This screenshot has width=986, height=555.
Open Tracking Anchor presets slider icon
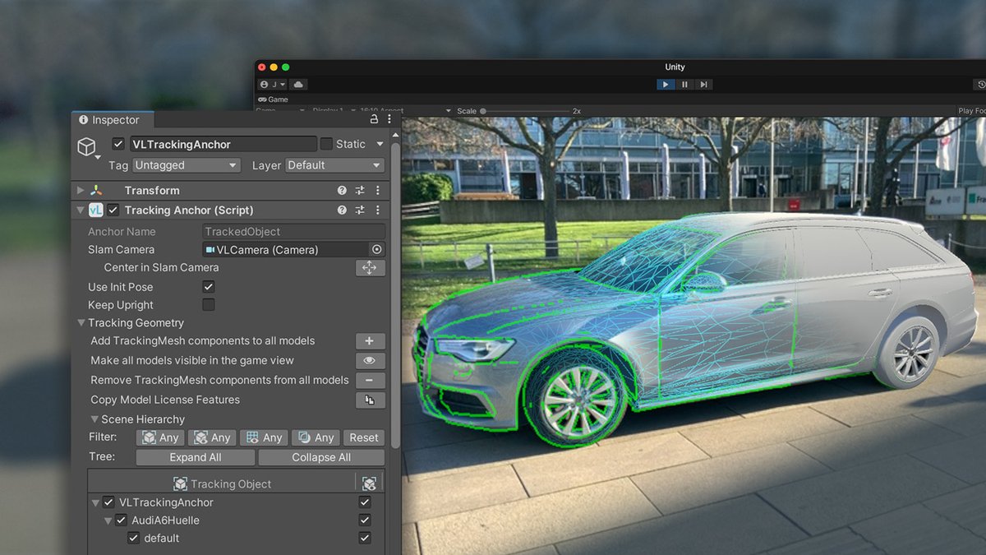[x=360, y=210]
